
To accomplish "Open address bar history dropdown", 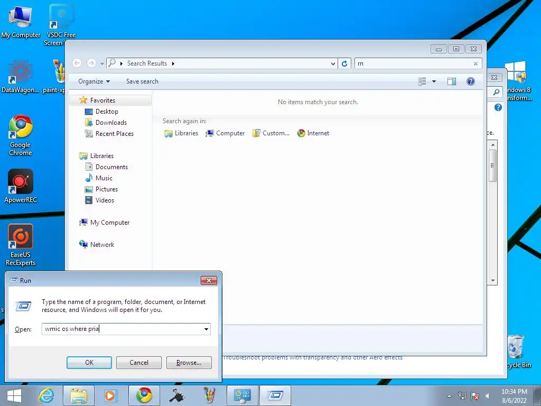I will tap(333, 63).
